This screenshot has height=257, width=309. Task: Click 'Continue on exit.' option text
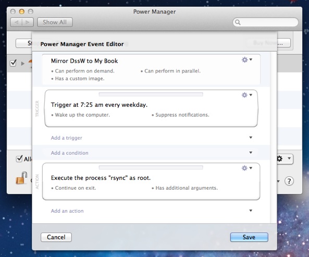(76, 188)
